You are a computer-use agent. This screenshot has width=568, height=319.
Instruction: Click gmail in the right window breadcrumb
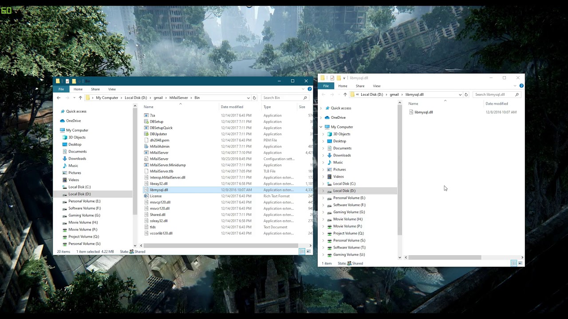coord(394,94)
